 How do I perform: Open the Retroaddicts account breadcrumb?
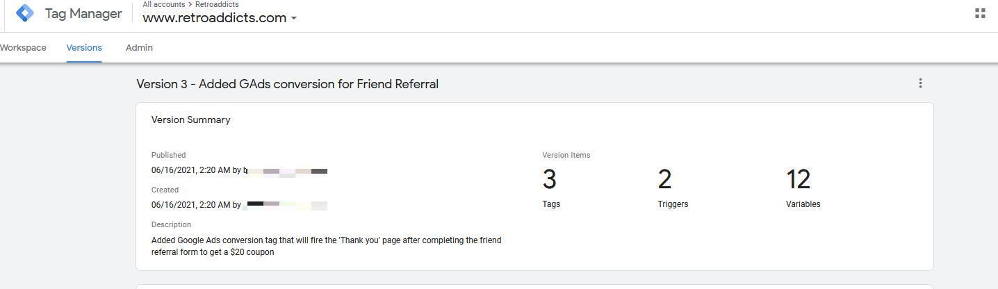tap(217, 4)
